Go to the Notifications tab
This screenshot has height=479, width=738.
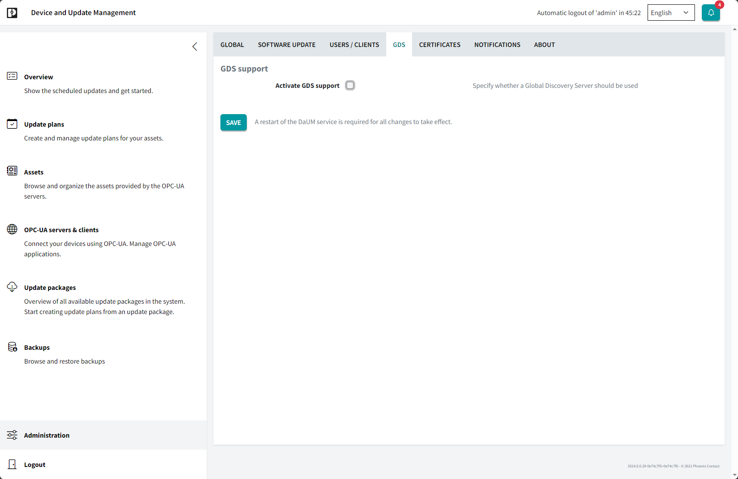[497, 45]
